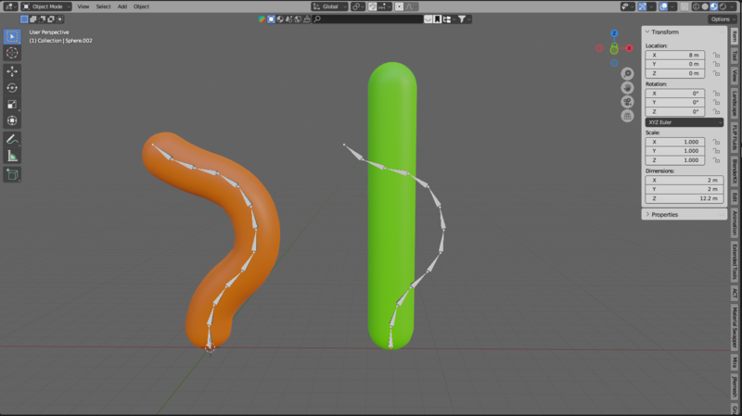This screenshot has width=742, height=416.
Task: Open the Global transform orientation selector
Action: click(x=332, y=6)
